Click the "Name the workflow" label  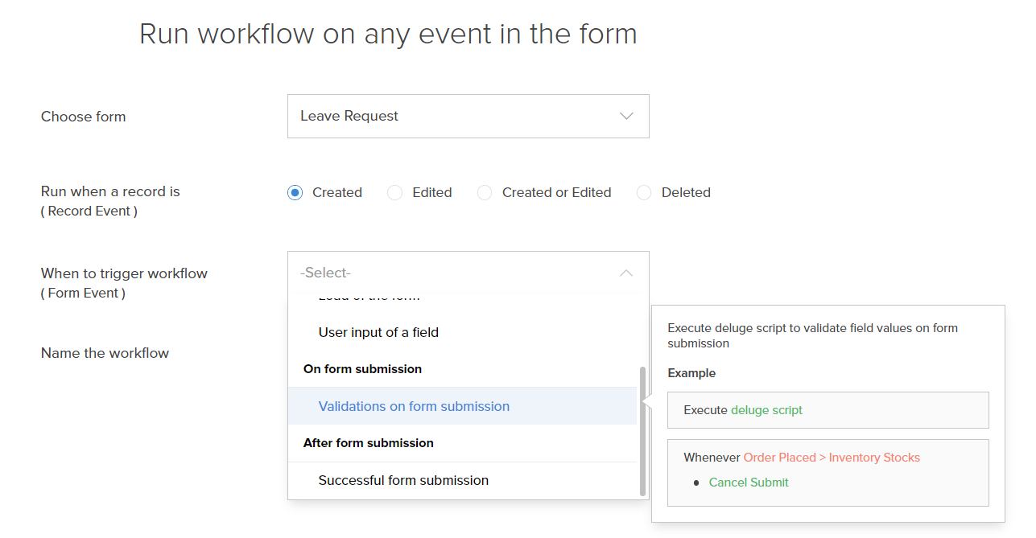[105, 353]
